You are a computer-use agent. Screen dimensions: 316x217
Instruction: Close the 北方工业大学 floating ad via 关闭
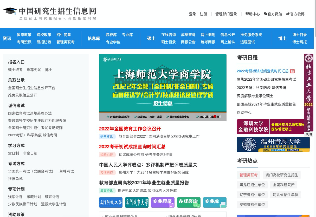[x=309, y=134]
